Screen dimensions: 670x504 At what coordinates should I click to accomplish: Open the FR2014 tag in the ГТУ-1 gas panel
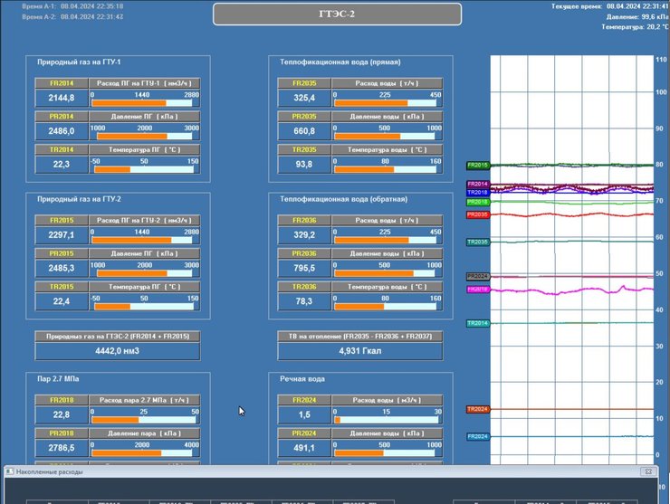click(x=62, y=83)
